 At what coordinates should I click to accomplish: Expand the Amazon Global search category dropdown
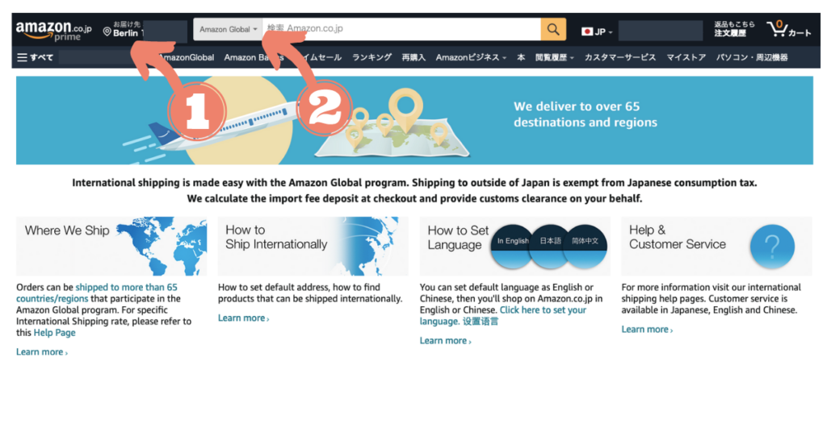tap(228, 30)
